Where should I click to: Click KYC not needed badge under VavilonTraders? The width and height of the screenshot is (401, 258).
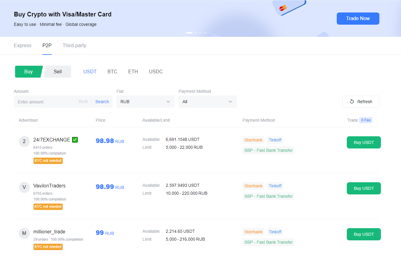pos(48,207)
